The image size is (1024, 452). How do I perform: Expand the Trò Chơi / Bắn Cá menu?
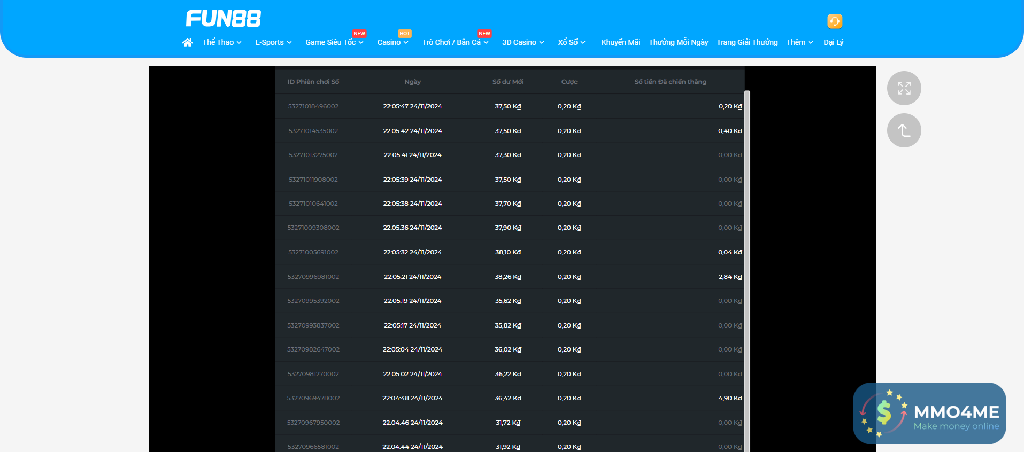(455, 43)
